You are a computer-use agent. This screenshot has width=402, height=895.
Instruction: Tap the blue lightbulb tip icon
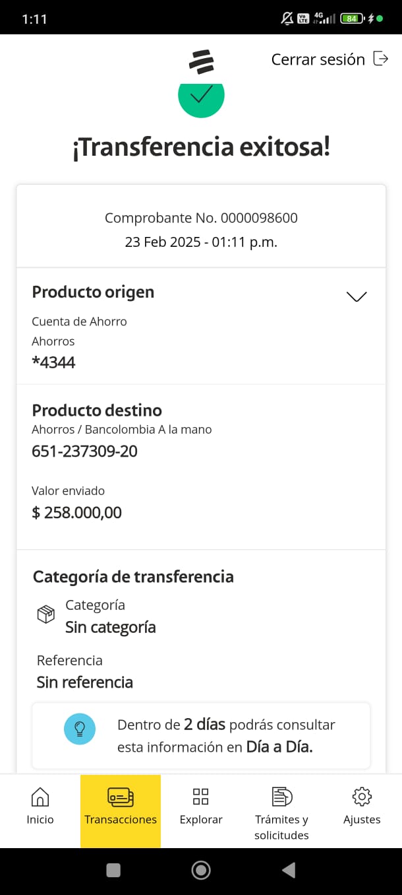[x=80, y=729]
